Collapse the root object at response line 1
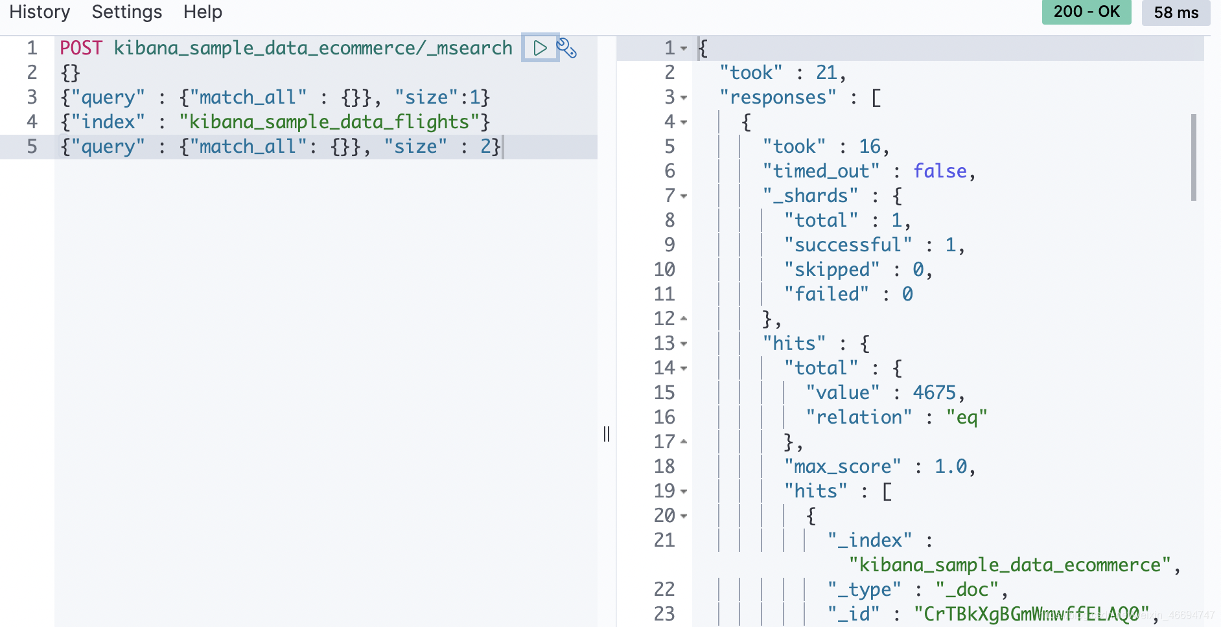Screen dimensions: 1221x627 click(684, 49)
